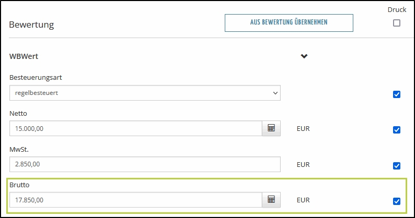
Task: Uncheck the print checkbox for Besteuerungsart row
Action: 397,94
